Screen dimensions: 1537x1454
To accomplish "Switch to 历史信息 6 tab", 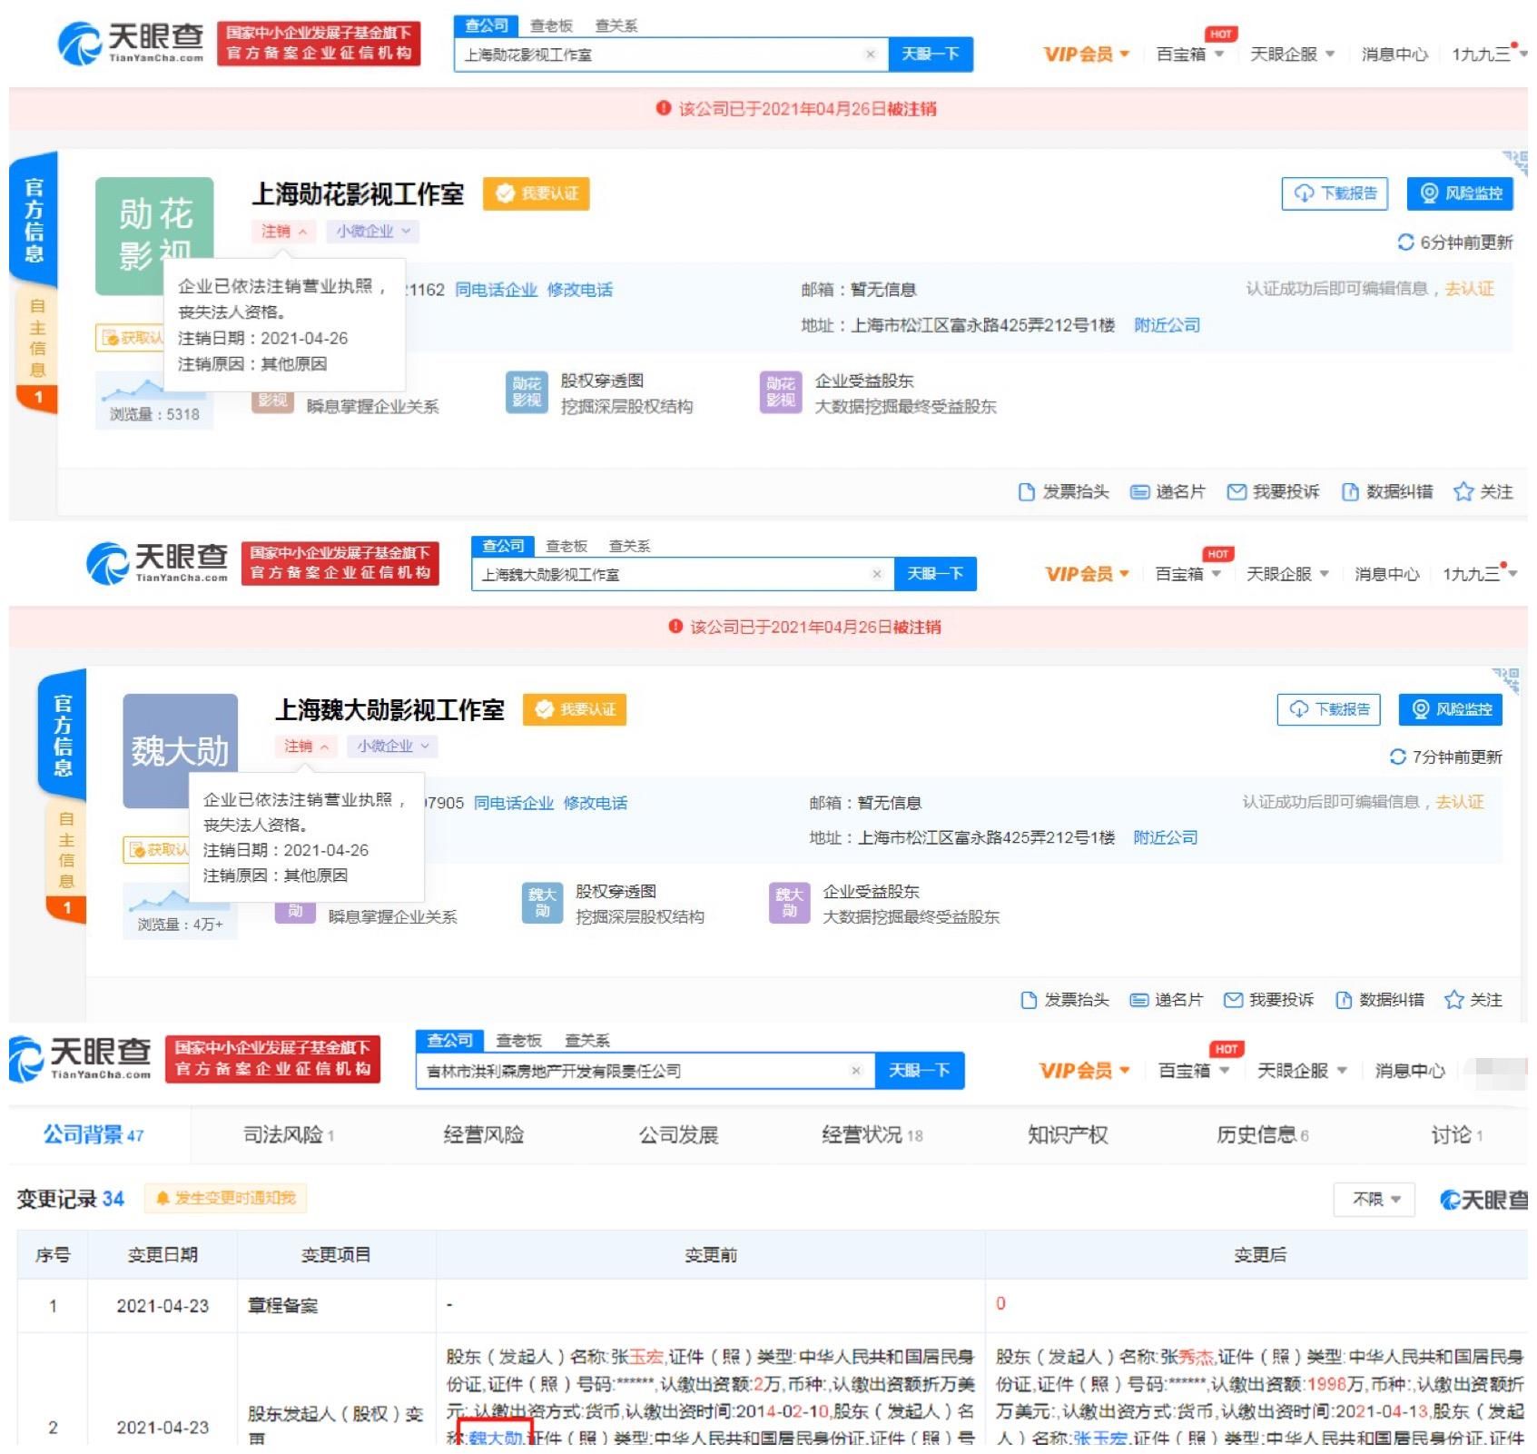I will pyautogui.click(x=1263, y=1135).
